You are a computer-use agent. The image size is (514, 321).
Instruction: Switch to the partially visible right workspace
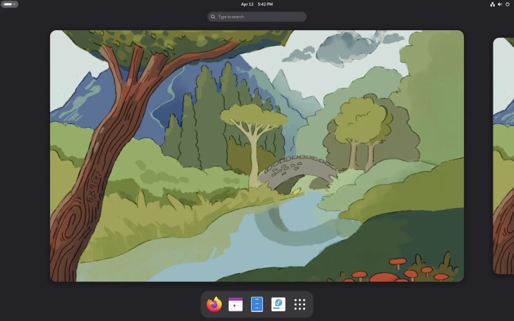504,156
